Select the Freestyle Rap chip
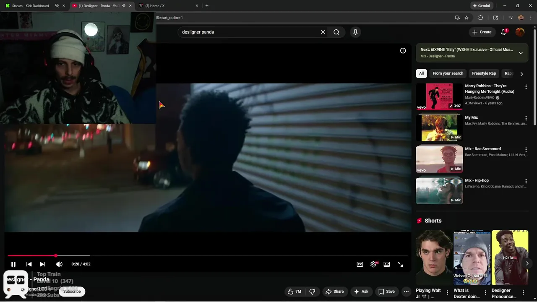 click(484, 73)
